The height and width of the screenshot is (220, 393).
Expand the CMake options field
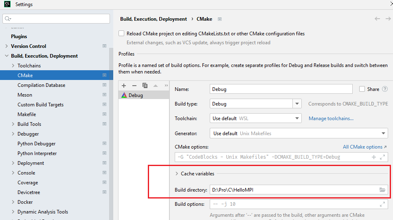[x=382, y=157]
